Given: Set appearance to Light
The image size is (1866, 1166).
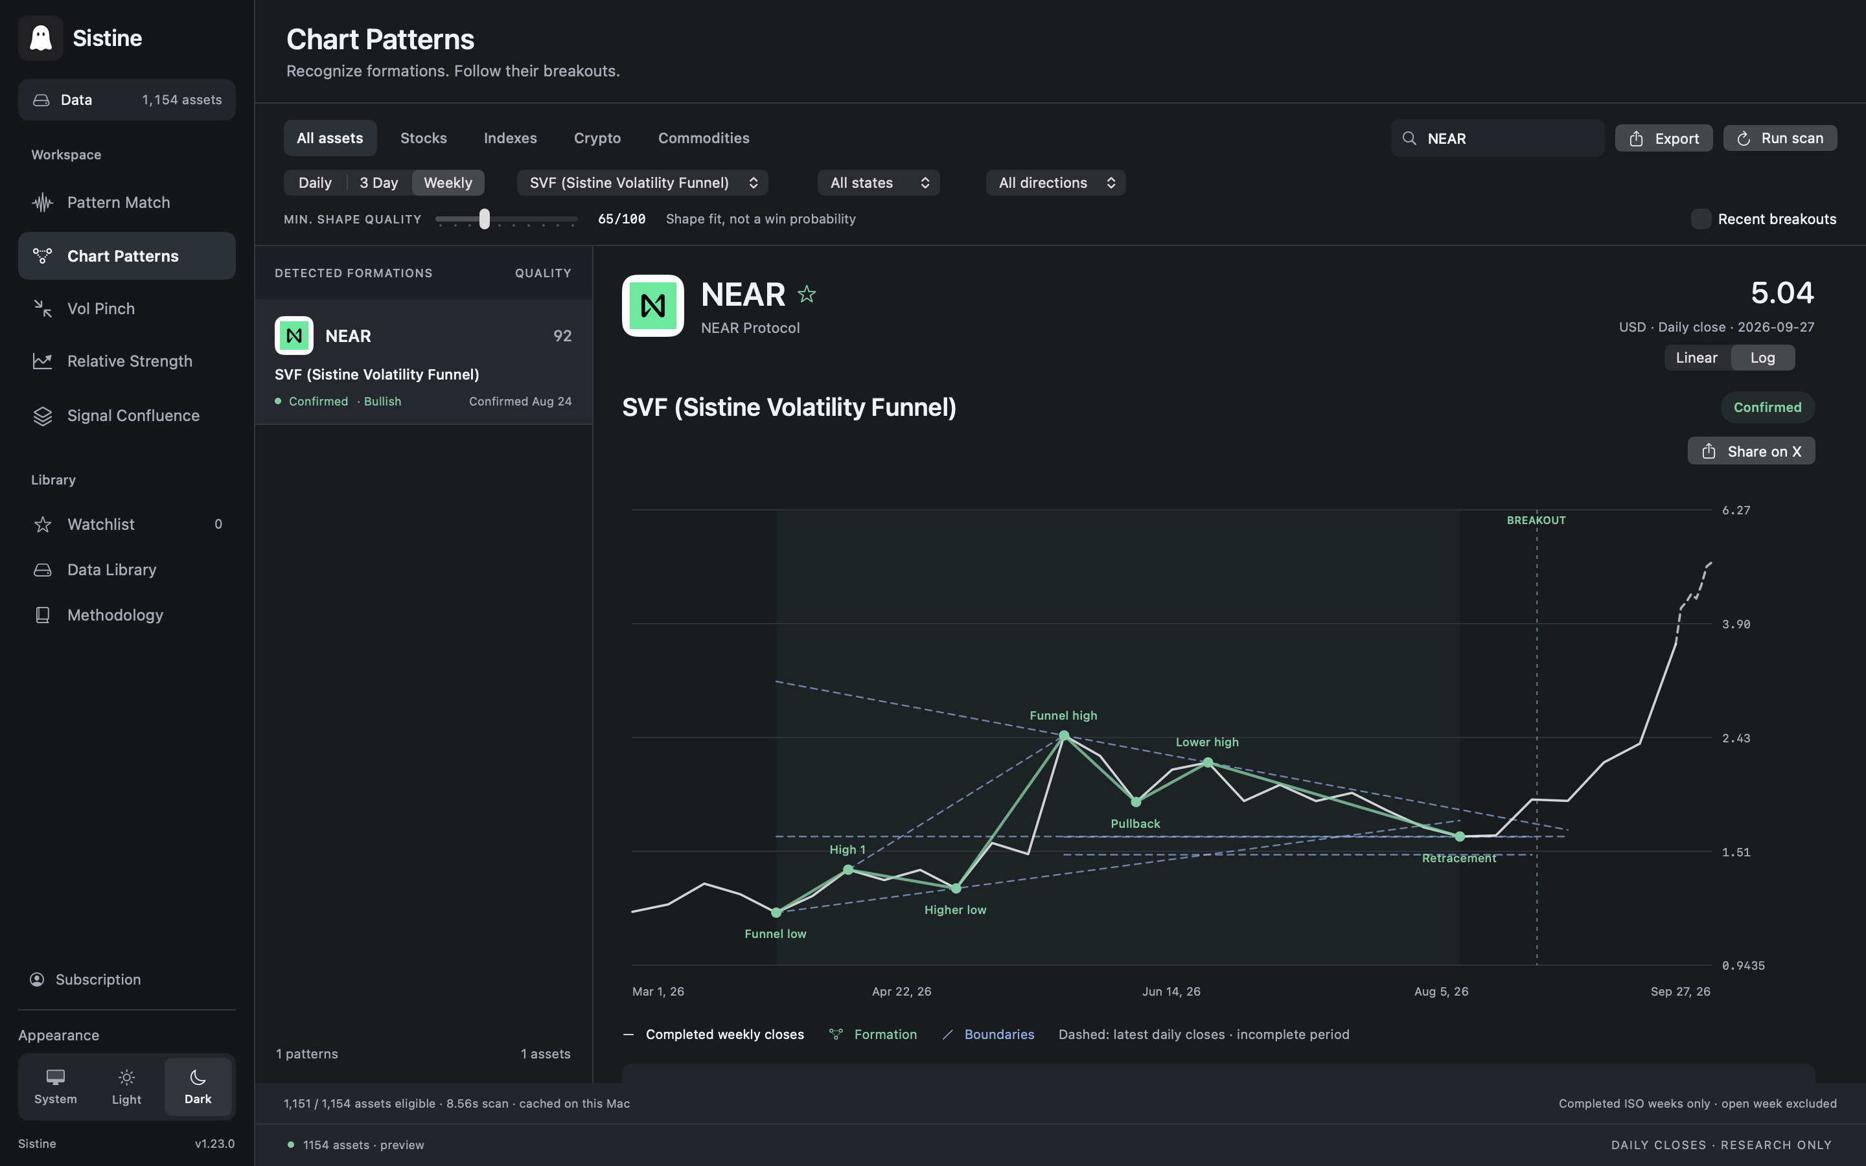Looking at the screenshot, I should (126, 1086).
